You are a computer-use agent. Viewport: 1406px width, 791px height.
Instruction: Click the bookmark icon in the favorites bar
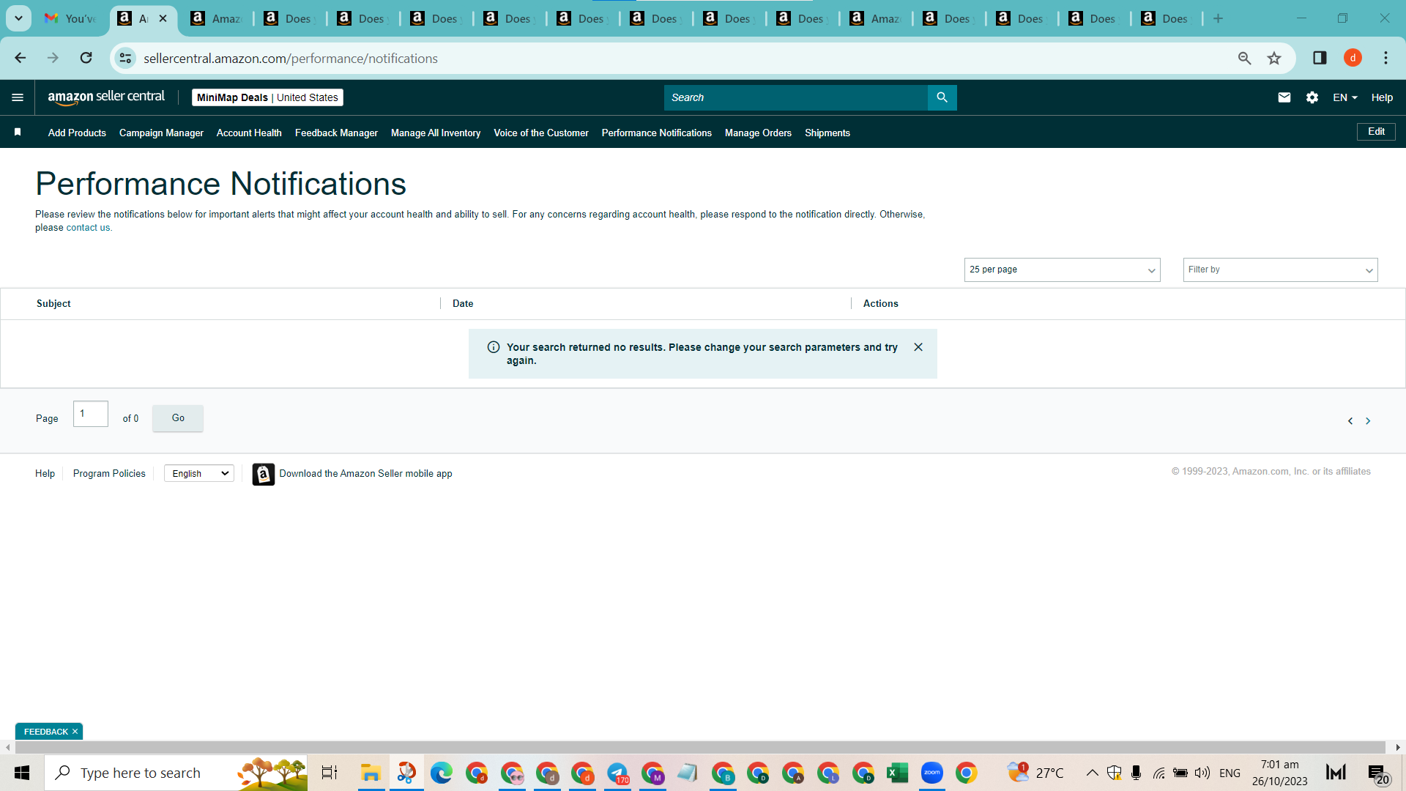[18, 132]
